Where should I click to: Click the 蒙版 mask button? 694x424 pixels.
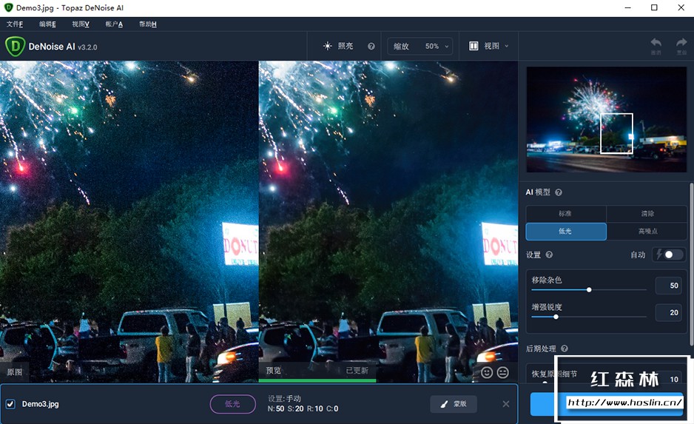(x=454, y=403)
